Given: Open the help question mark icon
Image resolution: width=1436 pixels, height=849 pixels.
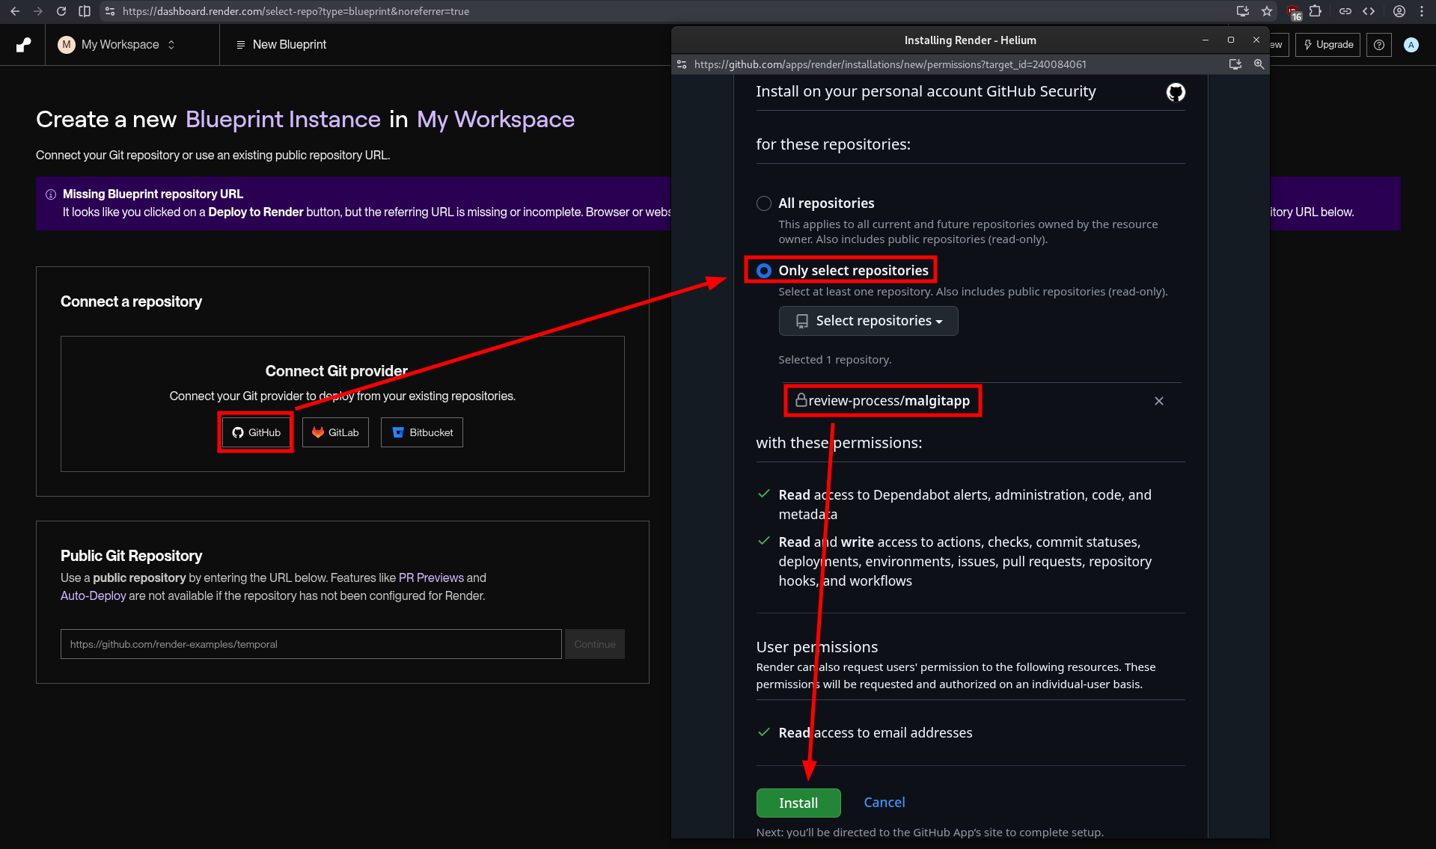Looking at the screenshot, I should [1378, 45].
